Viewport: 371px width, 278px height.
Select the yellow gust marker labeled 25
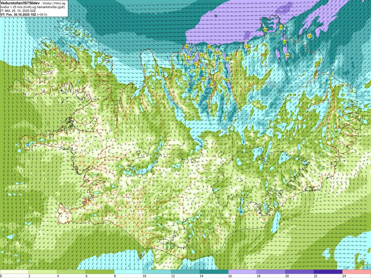211,85
